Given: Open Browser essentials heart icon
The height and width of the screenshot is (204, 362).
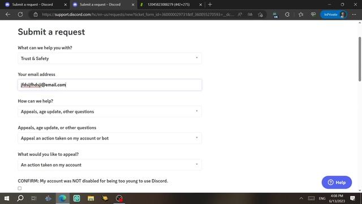Looking at the screenshot, I should pos(313,15).
